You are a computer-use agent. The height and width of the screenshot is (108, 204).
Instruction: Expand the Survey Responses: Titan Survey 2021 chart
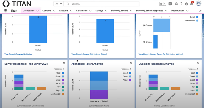64,63
